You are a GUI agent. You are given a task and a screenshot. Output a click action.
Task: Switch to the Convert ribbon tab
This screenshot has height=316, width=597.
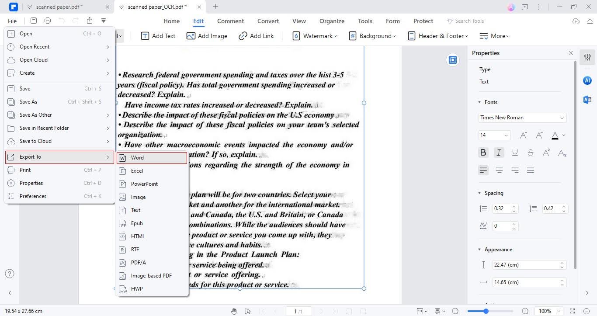pyautogui.click(x=268, y=21)
